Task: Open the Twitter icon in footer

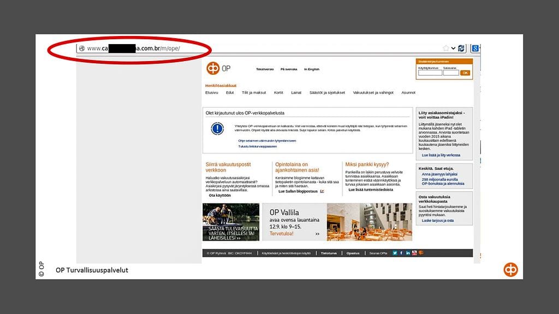Action: (x=395, y=253)
